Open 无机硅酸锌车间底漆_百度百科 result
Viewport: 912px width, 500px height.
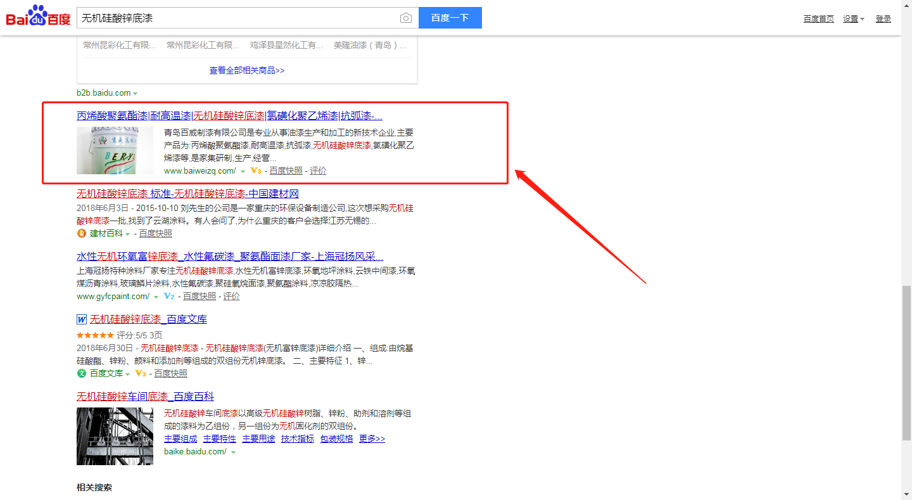pyautogui.click(x=145, y=396)
